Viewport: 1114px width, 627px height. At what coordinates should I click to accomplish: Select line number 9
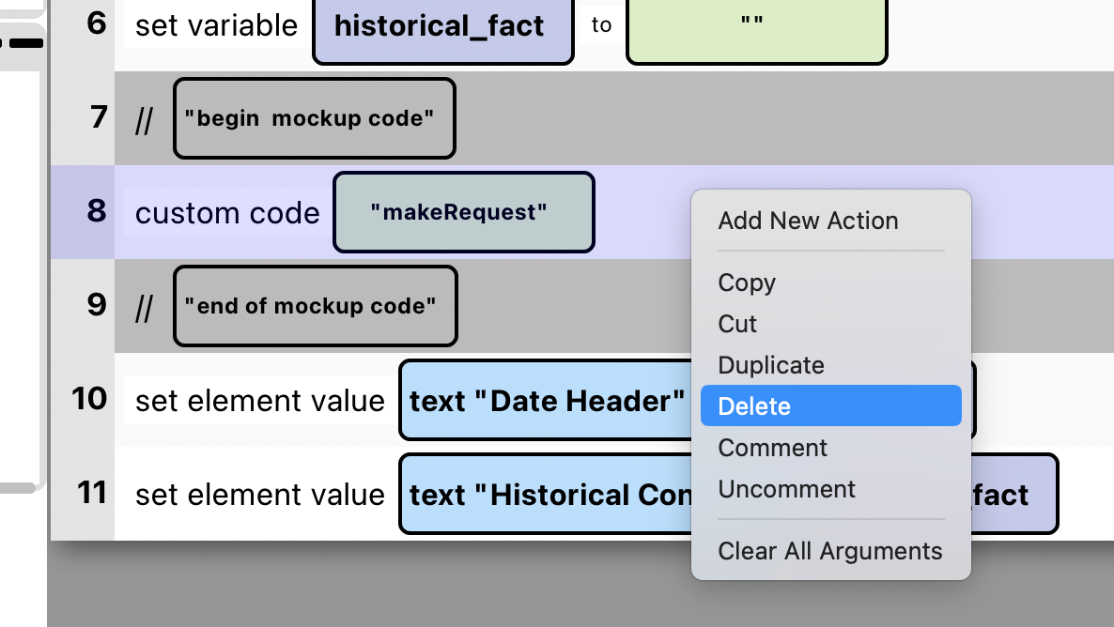coord(97,305)
